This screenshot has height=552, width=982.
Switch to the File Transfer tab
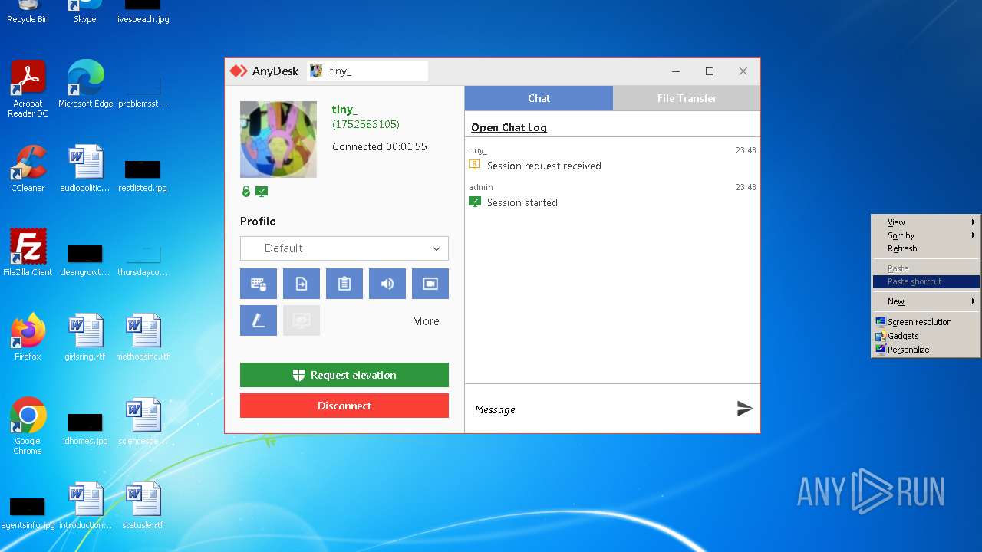click(x=687, y=98)
